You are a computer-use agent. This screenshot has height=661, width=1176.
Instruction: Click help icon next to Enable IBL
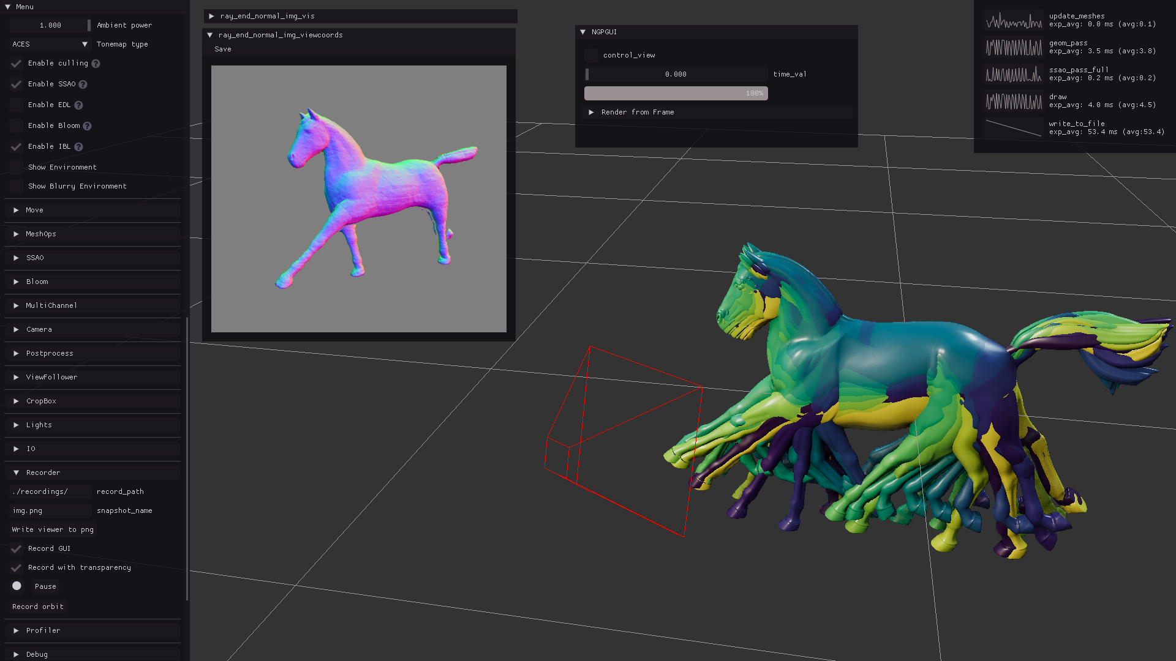click(78, 147)
